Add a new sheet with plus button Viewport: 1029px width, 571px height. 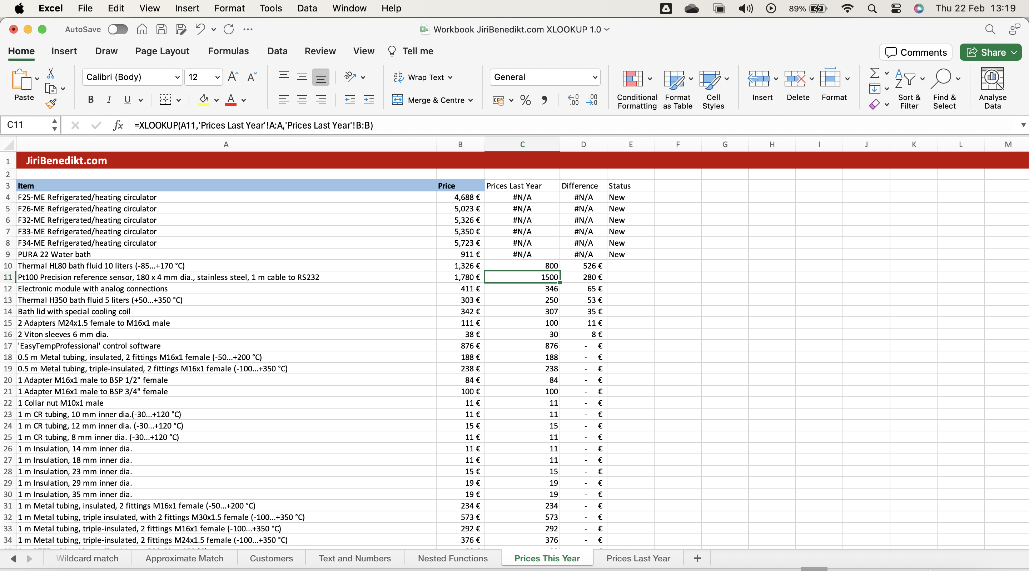(x=697, y=558)
